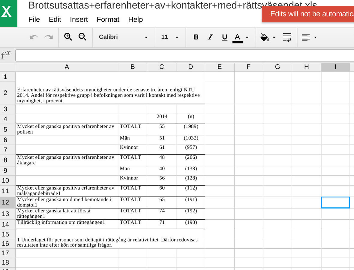This screenshot has height=270, width=354.
Task: Select column F header
Action: pyautogui.click(x=249, y=67)
